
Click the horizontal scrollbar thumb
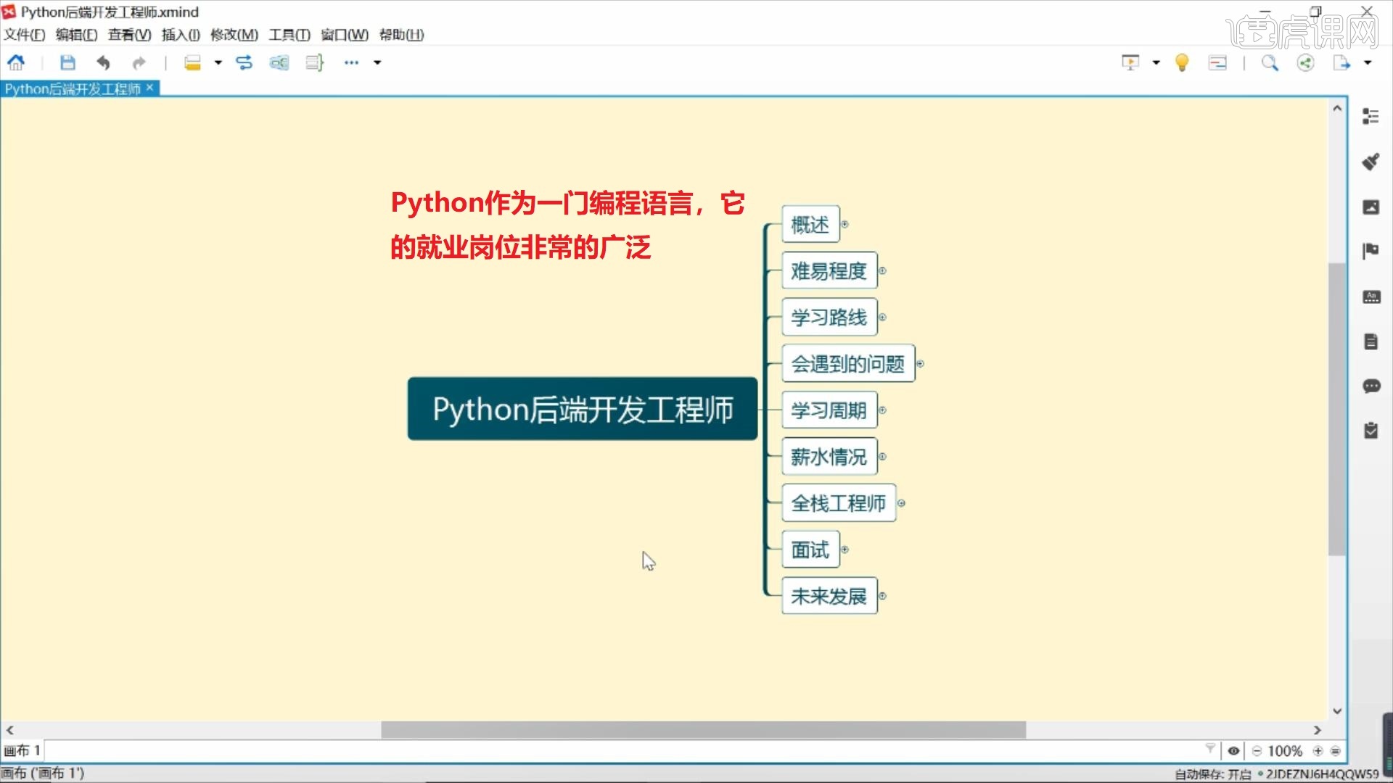point(703,730)
